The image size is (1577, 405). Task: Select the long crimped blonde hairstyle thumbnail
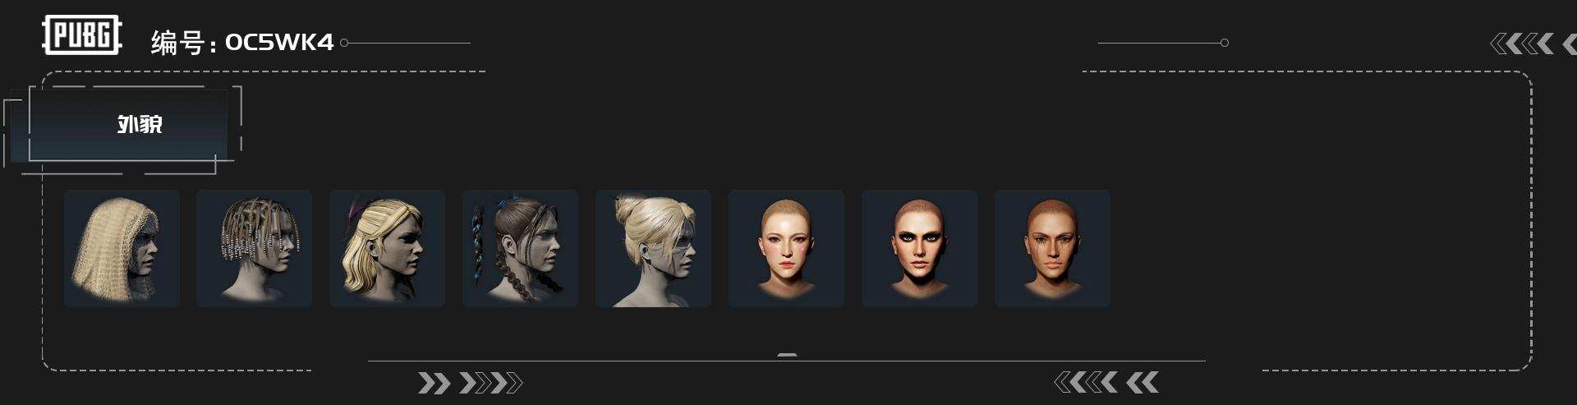122,249
